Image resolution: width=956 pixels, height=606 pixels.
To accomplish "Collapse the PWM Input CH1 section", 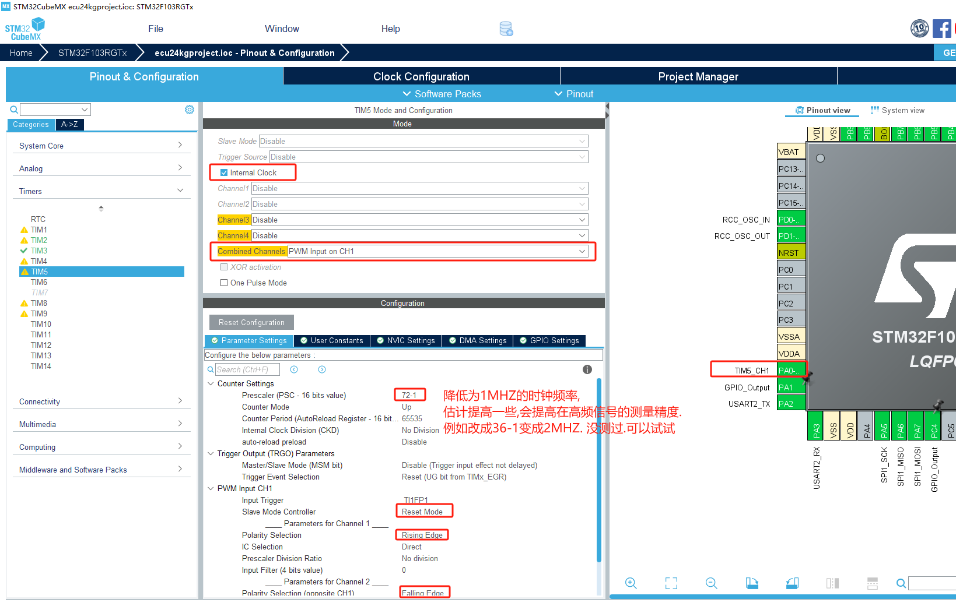I will (x=211, y=488).
